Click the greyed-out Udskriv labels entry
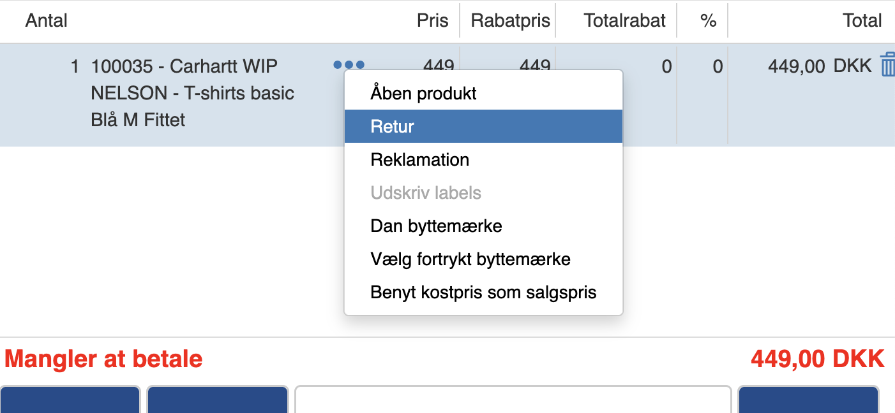This screenshot has width=895, height=413. pos(426,192)
